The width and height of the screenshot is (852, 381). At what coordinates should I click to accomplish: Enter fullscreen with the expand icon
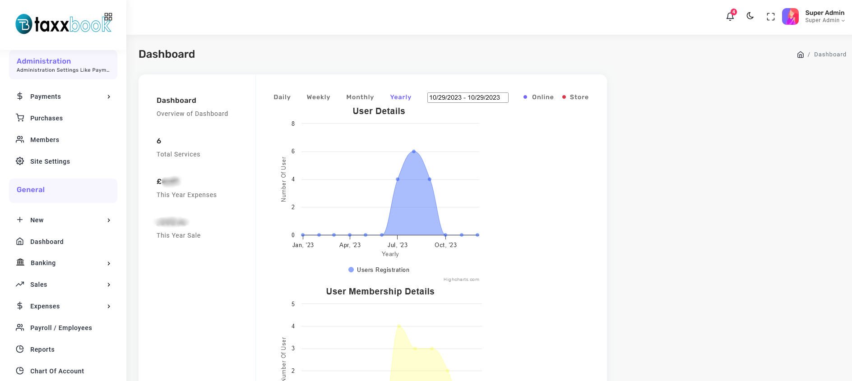click(771, 17)
